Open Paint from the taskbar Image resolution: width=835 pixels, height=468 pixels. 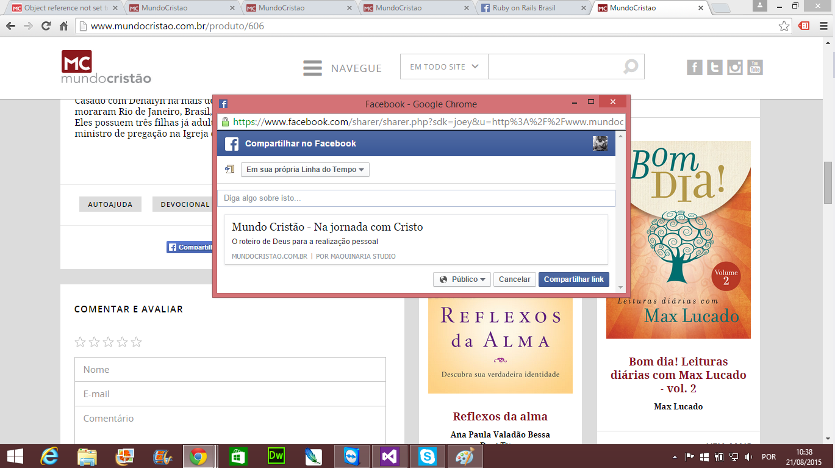coord(465,456)
